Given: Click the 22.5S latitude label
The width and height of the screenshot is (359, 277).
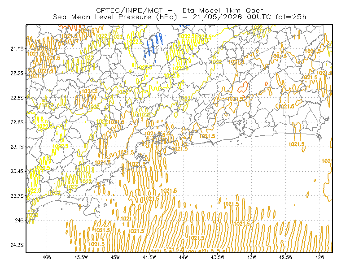Looking at the screenshot, I should click(17, 98).
